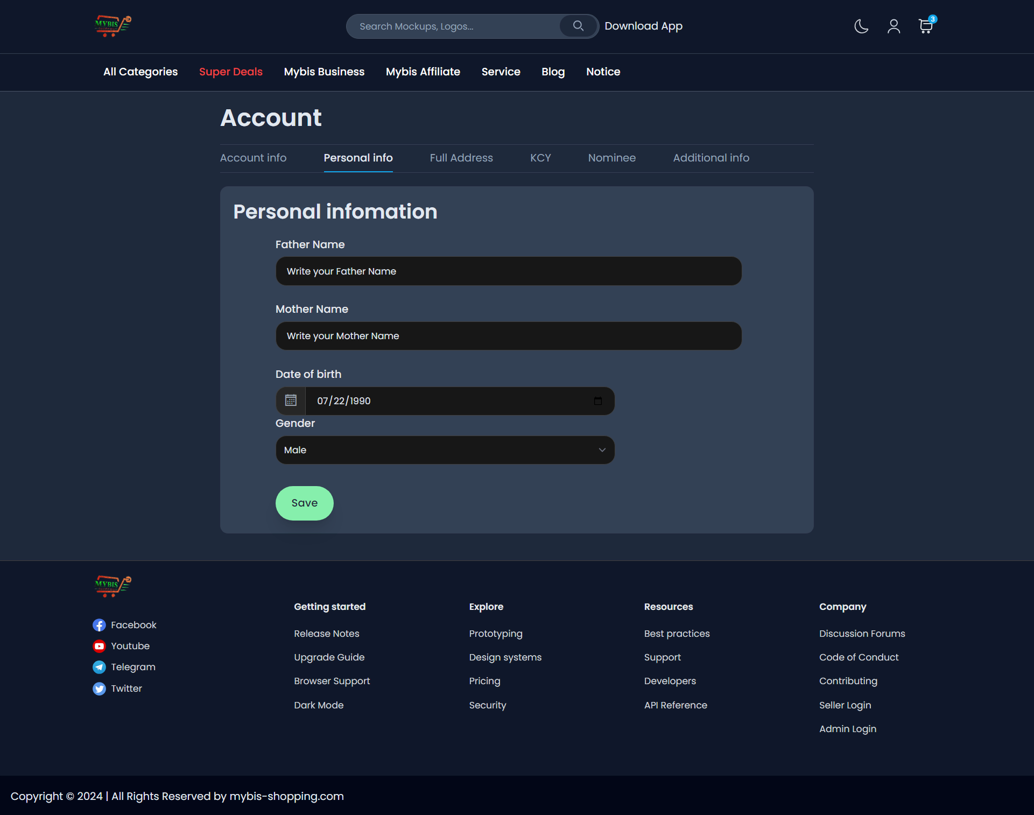The image size is (1034, 815).
Task: Open the user profile icon
Action: click(x=894, y=26)
